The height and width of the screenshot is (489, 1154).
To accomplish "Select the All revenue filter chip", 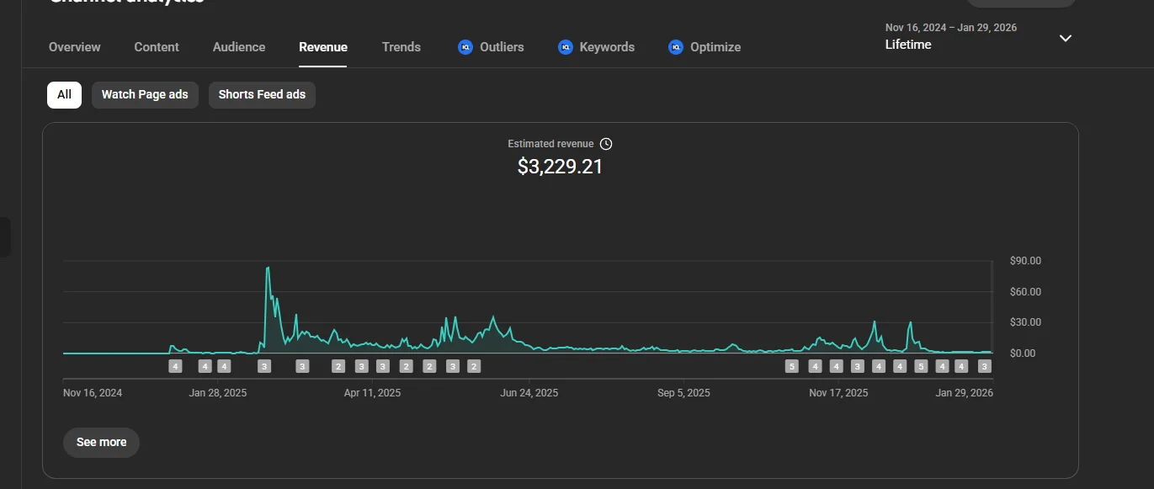I will 64,94.
